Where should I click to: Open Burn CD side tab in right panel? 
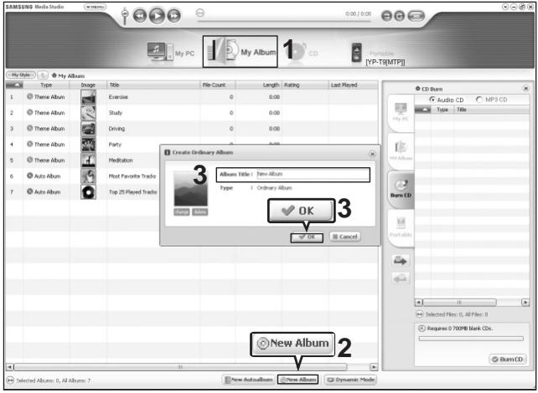[401, 189]
